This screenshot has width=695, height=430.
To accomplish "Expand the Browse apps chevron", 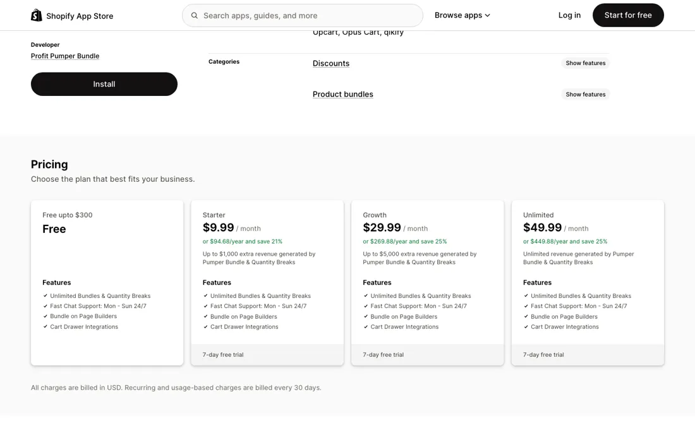I will point(488,16).
